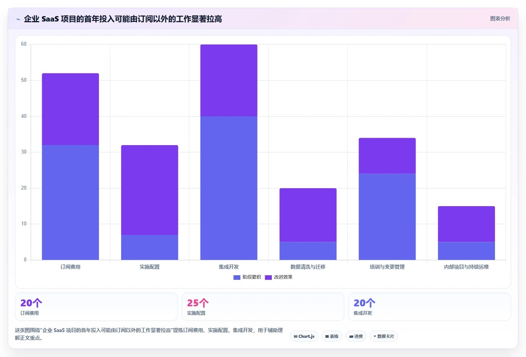The image size is (526, 357).
Task: Click the purple upper segment of the 实施配置 bar
Action: click(150, 190)
